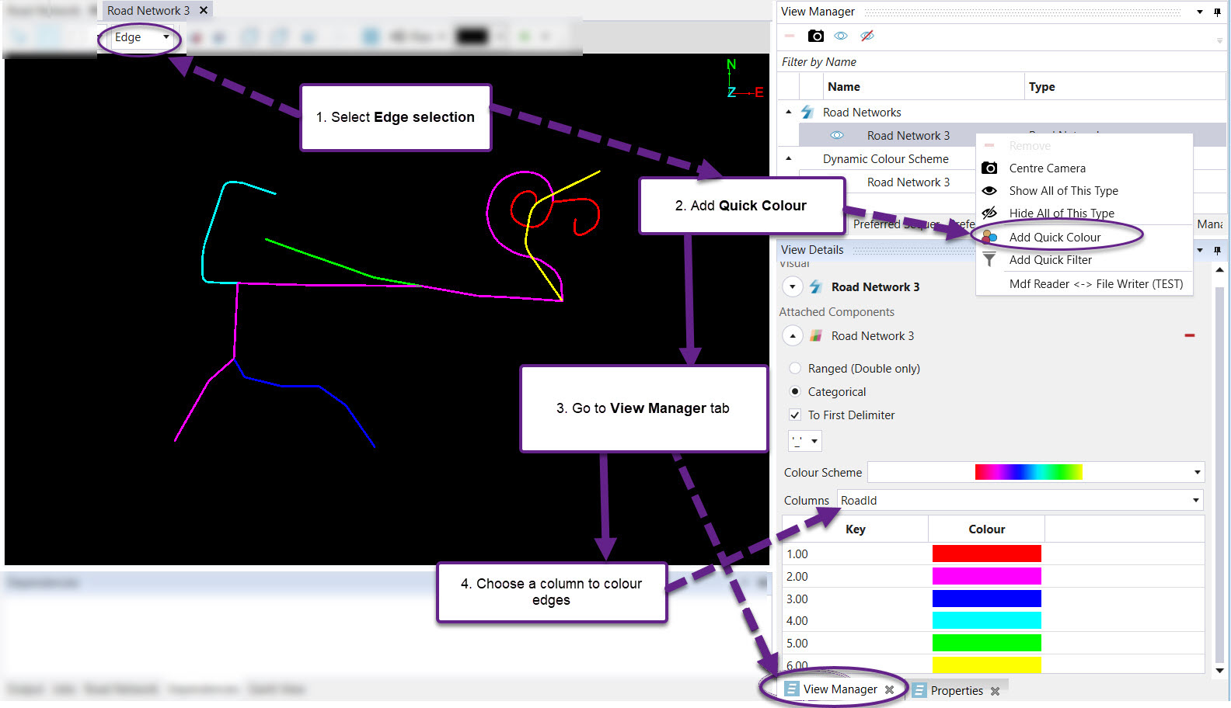1231x708 pixels.
Task: Uncheck the To First Delimiter checkbox
Action: click(795, 415)
